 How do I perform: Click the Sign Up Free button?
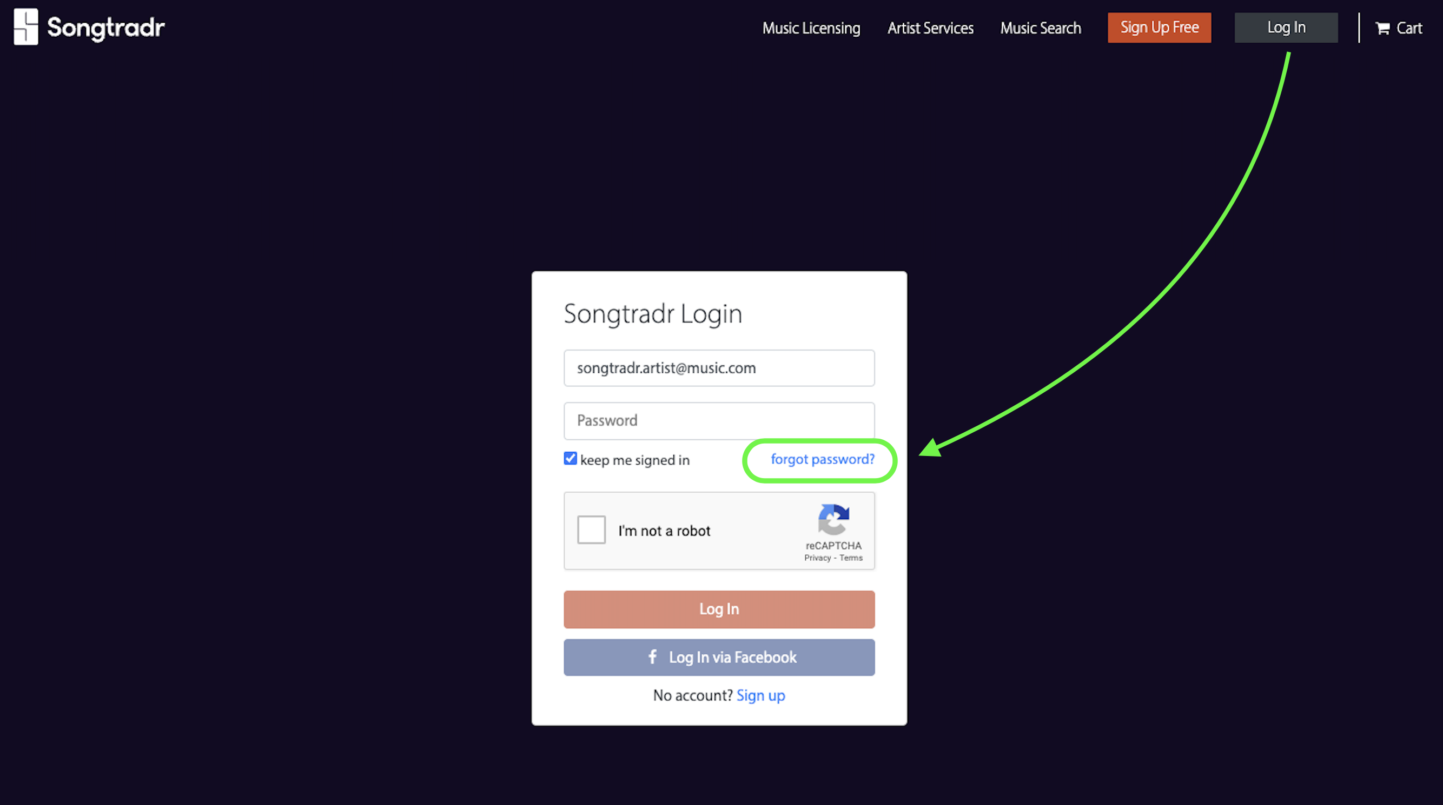click(x=1159, y=28)
